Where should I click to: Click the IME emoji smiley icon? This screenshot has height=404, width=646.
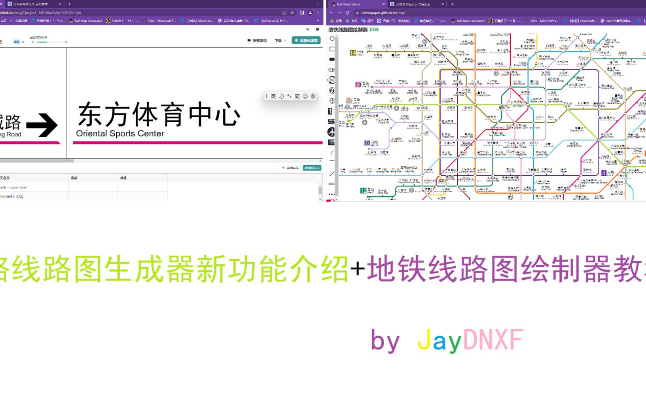pyautogui.click(x=305, y=96)
